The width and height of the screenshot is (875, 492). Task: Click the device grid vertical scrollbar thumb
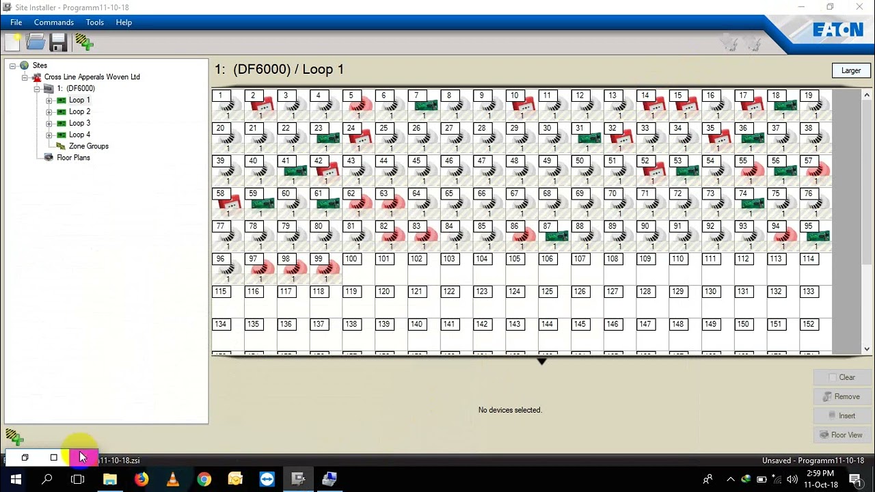click(867, 183)
